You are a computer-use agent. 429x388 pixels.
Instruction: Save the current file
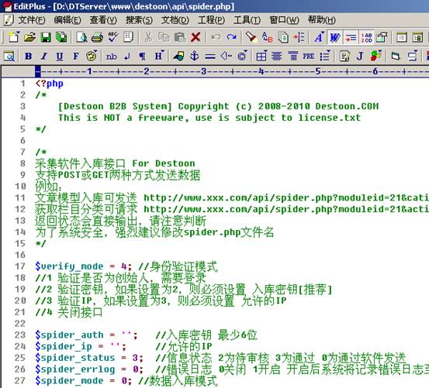coord(46,37)
